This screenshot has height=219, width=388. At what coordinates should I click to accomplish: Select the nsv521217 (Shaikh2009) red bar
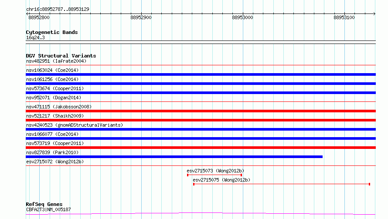coord(201,120)
